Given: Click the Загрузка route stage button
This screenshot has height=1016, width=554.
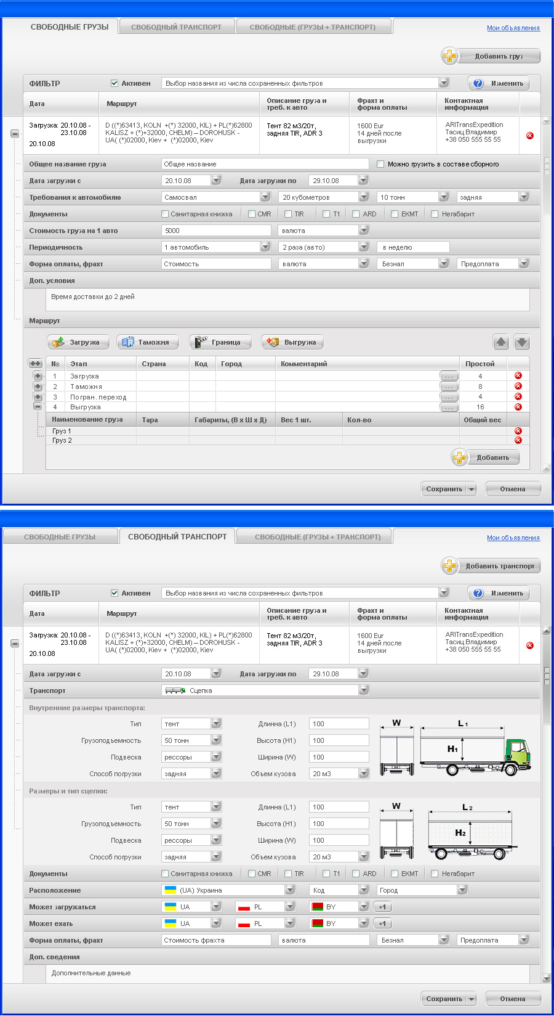Looking at the screenshot, I should click(x=78, y=342).
